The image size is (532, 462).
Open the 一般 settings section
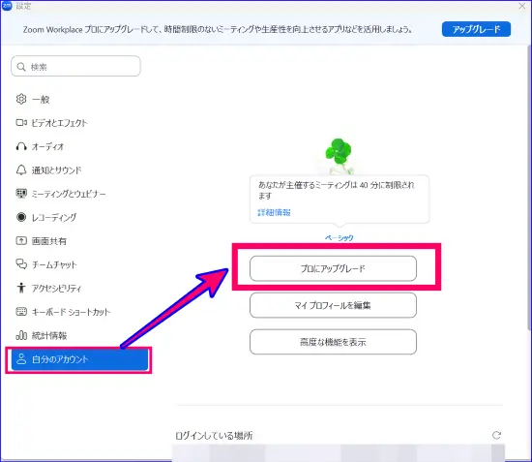pyautogui.click(x=79, y=99)
